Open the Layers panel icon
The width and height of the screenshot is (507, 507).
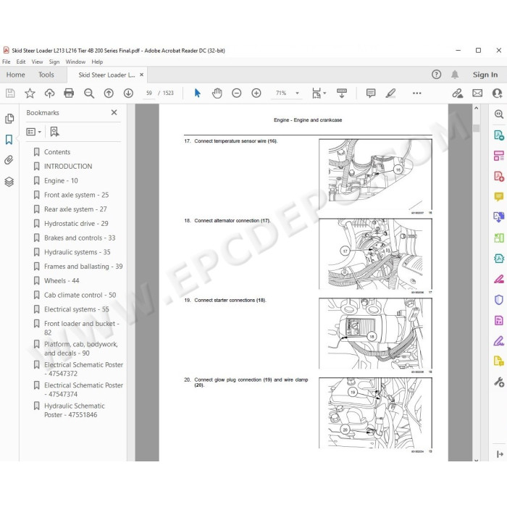[x=9, y=181]
